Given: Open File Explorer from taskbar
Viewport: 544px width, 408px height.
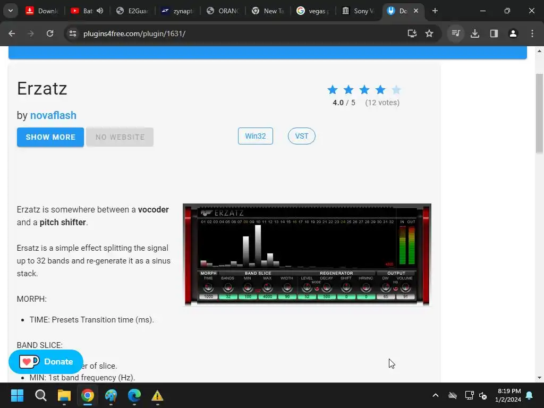Looking at the screenshot, I should point(64,395).
